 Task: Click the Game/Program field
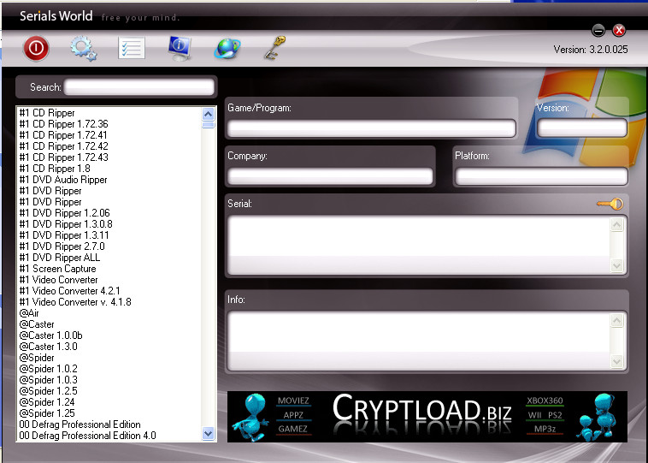[372, 128]
